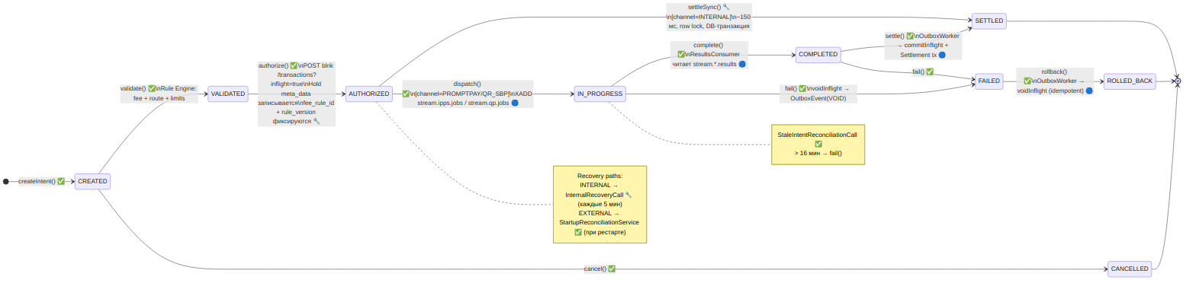1196x283 pixels.
Task: Click the fail() label below COMPLETED
Action: [x=923, y=72]
